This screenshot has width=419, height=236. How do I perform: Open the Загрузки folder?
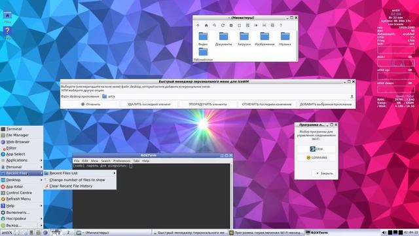click(x=244, y=39)
